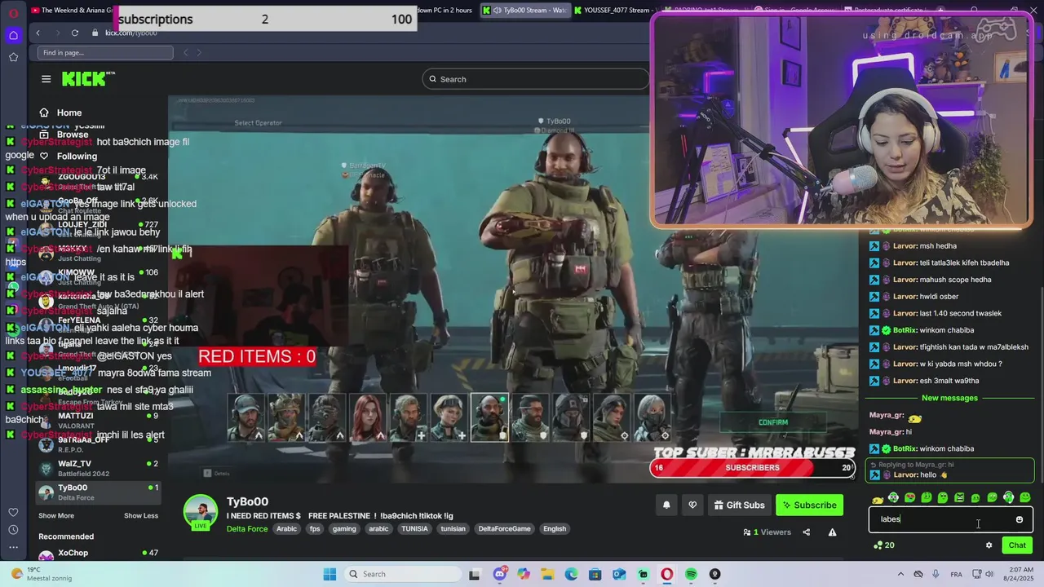Image resolution: width=1044 pixels, height=587 pixels.
Task: Collapse list with Show Less
Action: 141,515
